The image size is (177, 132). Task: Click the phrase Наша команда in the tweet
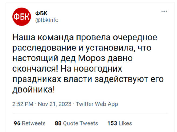click(x=43, y=38)
